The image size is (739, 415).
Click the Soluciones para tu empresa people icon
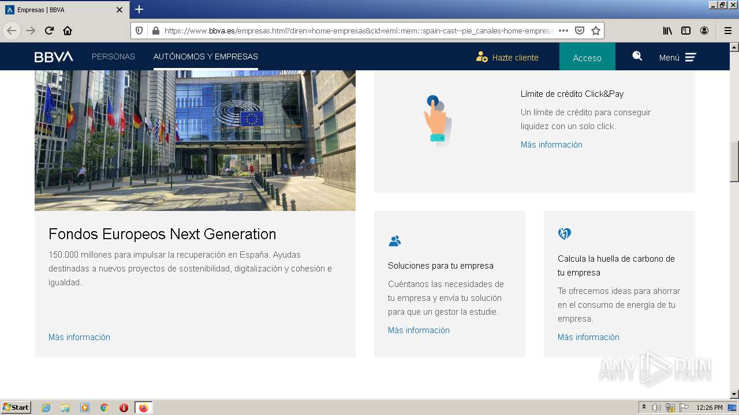(x=395, y=241)
